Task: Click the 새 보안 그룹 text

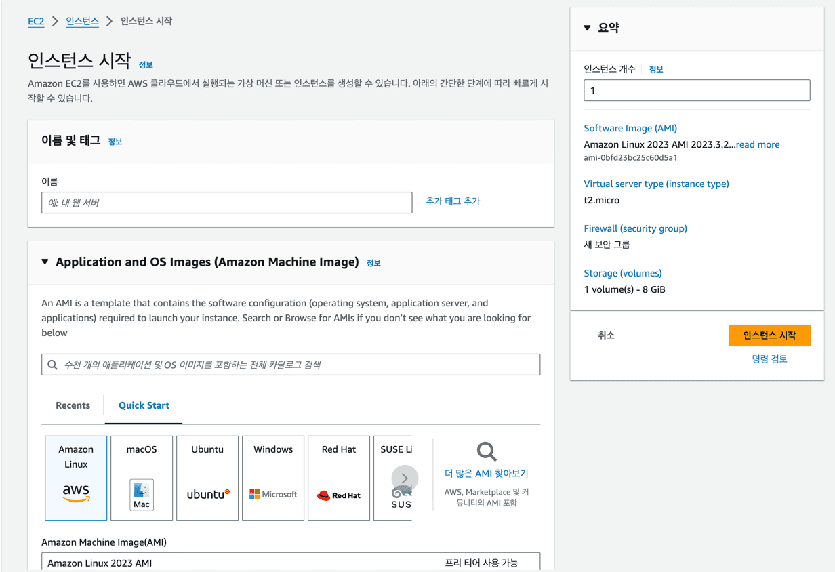Action: pos(607,245)
